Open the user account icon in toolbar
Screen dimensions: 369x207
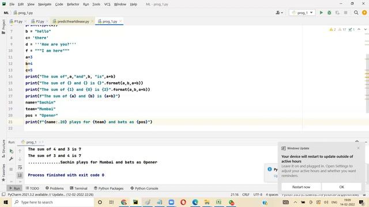tap(278, 13)
